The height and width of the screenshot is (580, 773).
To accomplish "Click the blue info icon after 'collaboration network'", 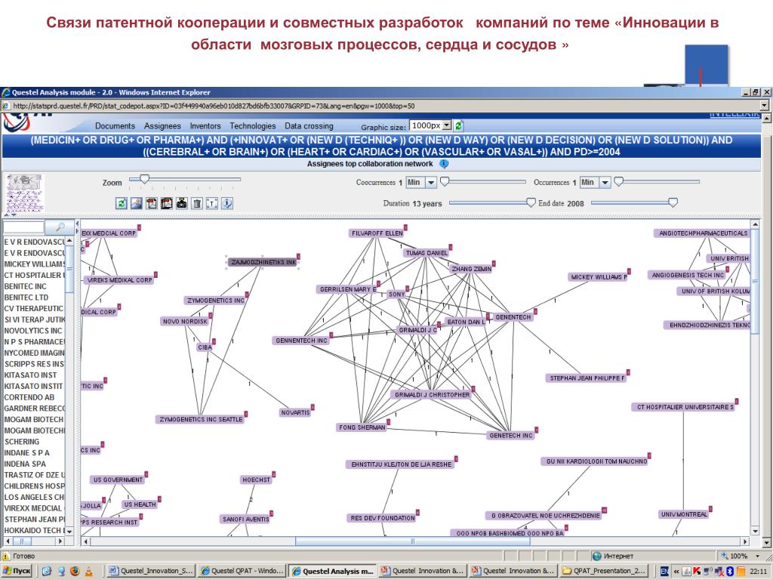I will [x=444, y=164].
